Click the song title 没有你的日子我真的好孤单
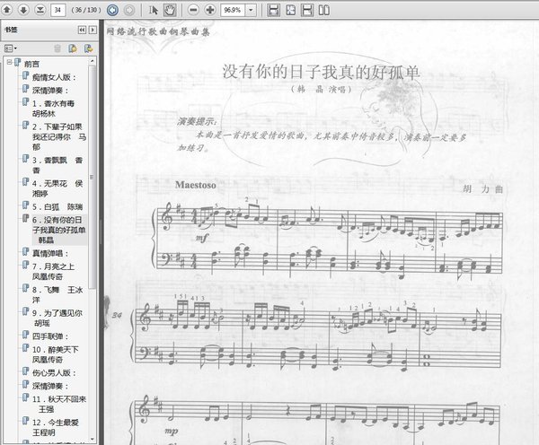The width and height of the screenshot is (539, 445). click(x=321, y=72)
